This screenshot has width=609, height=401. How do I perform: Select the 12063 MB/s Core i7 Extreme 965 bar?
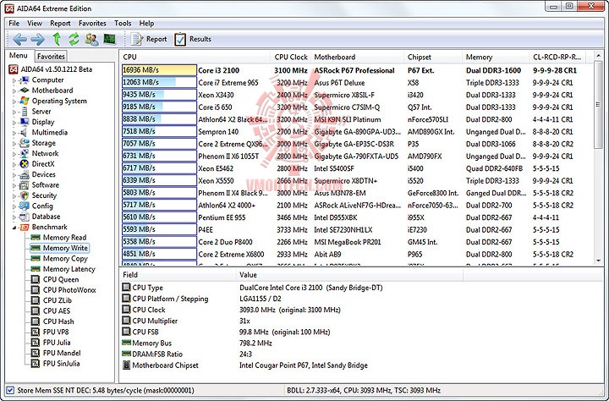[159, 82]
